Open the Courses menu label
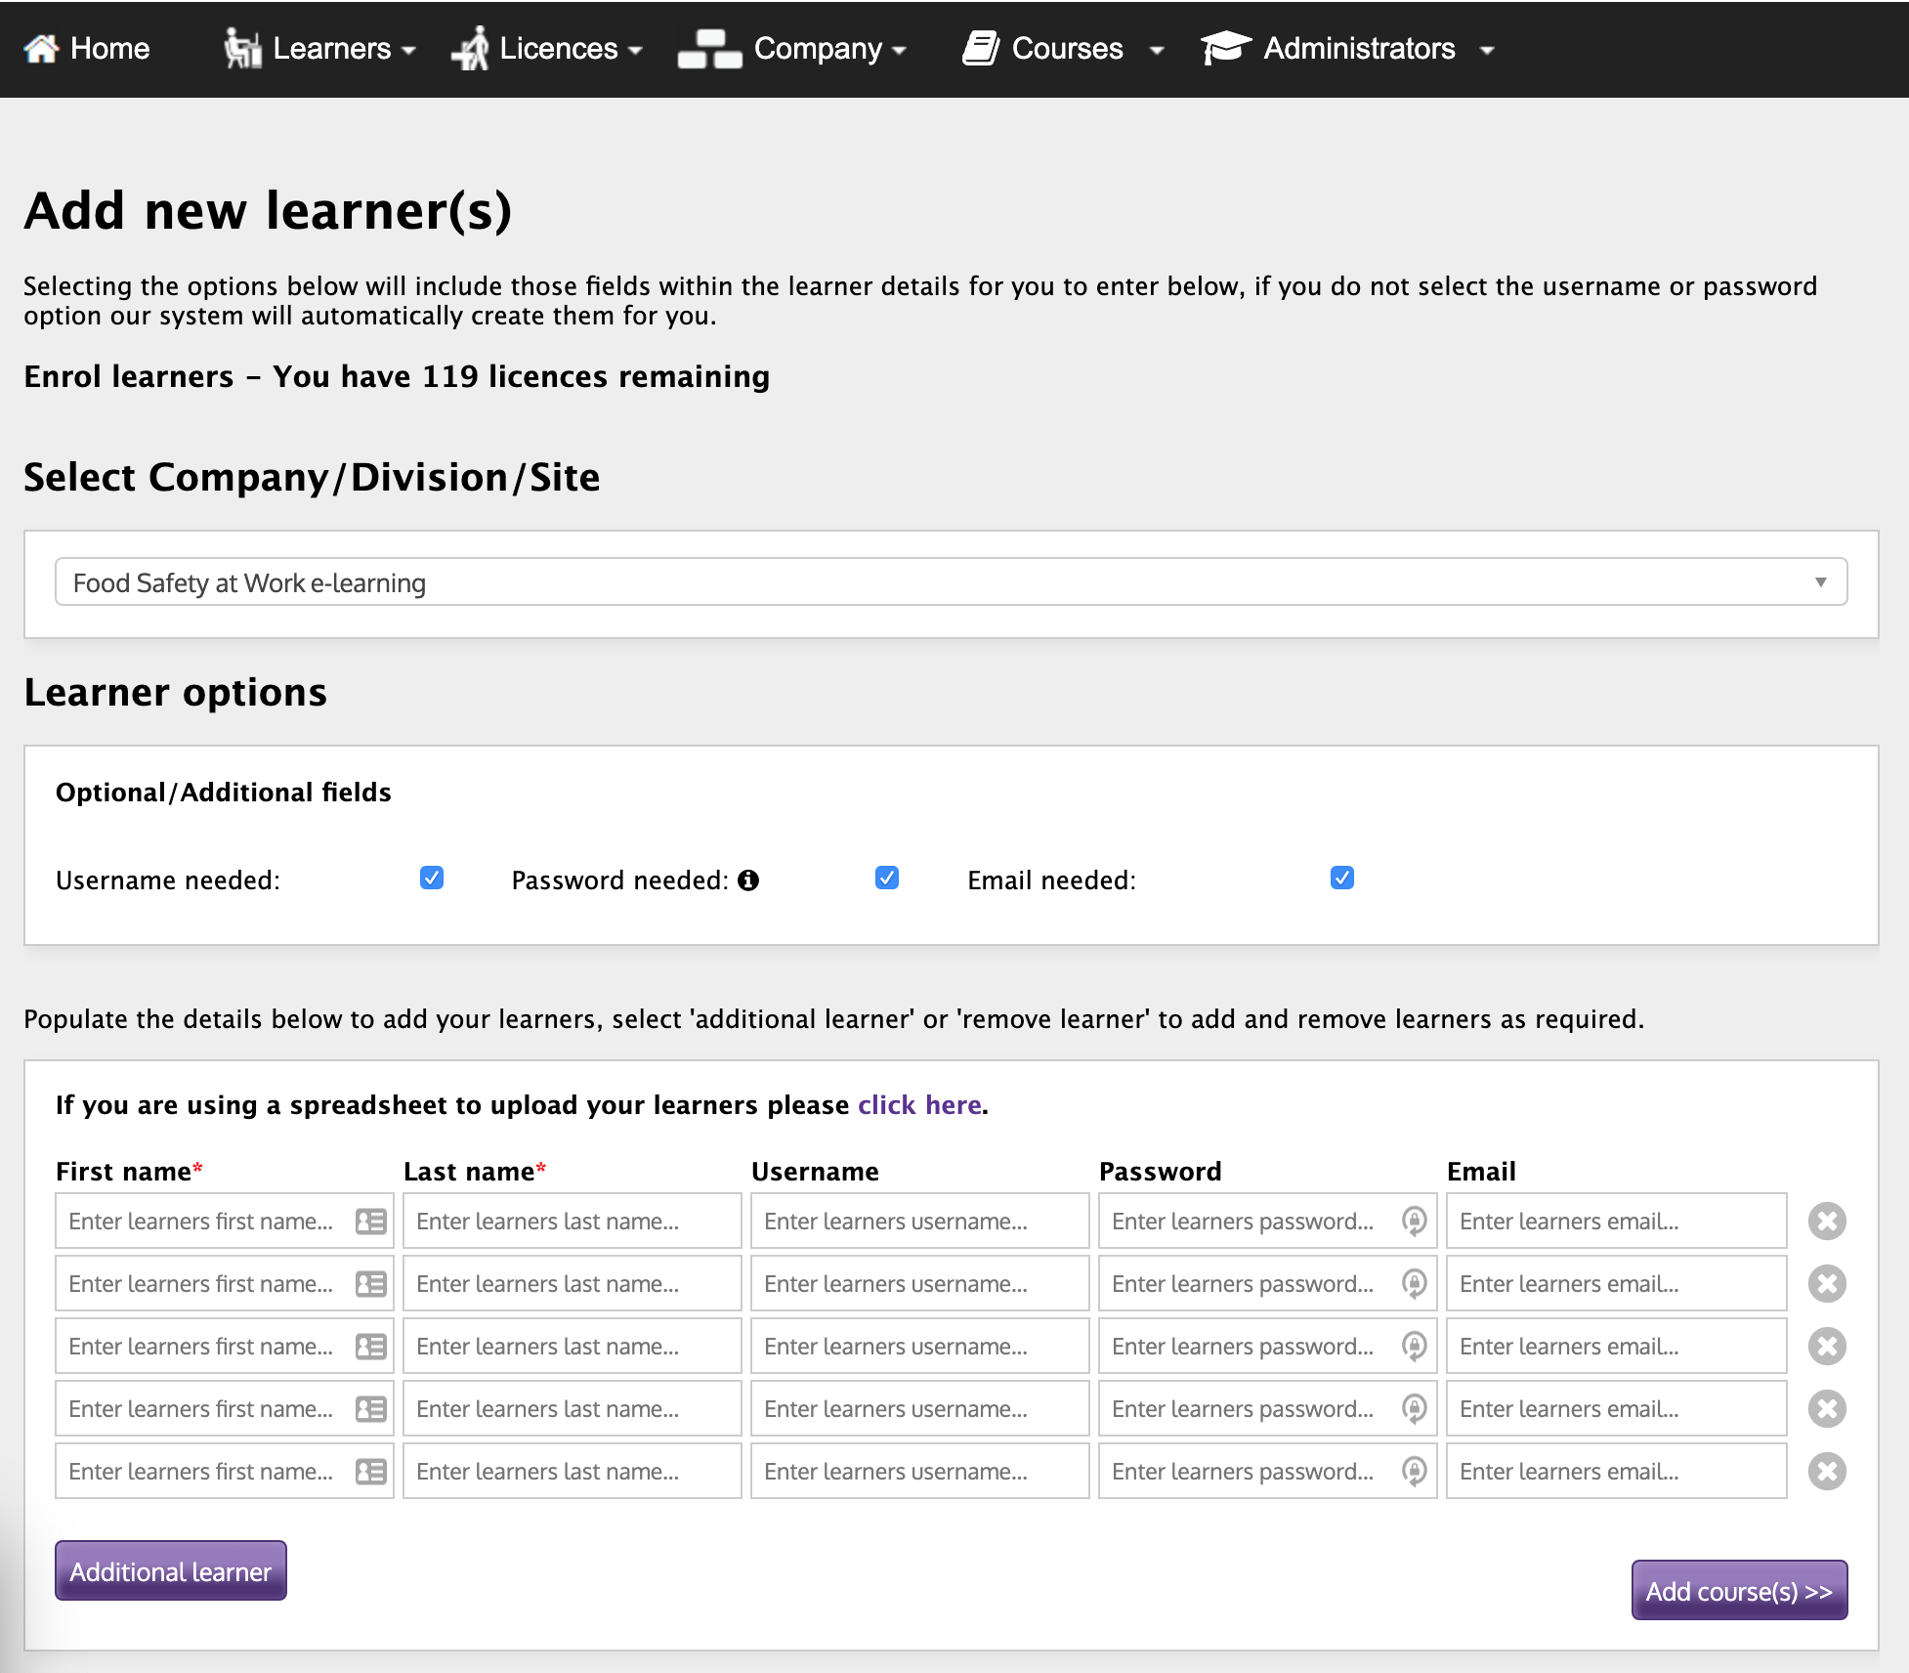 [1068, 48]
